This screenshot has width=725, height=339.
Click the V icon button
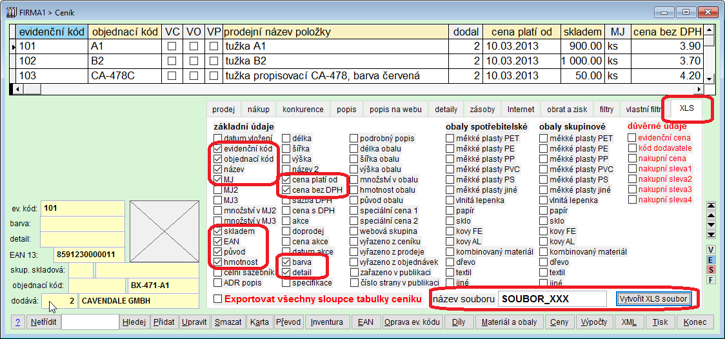pyautogui.click(x=711, y=249)
